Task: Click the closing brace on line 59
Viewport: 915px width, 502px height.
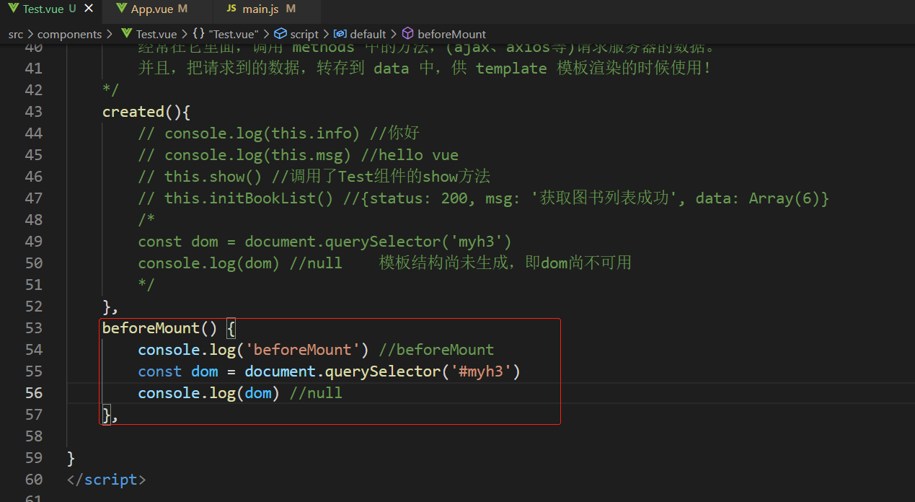Action: (x=71, y=458)
